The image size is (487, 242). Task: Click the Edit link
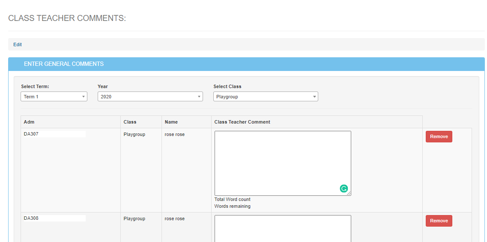point(18,44)
